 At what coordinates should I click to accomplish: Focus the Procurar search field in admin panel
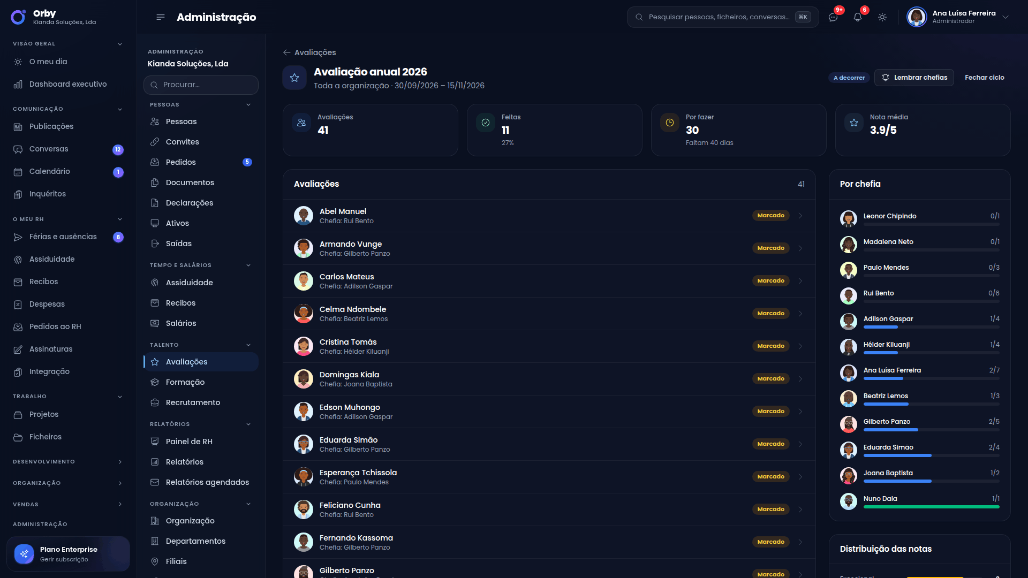pyautogui.click(x=201, y=85)
